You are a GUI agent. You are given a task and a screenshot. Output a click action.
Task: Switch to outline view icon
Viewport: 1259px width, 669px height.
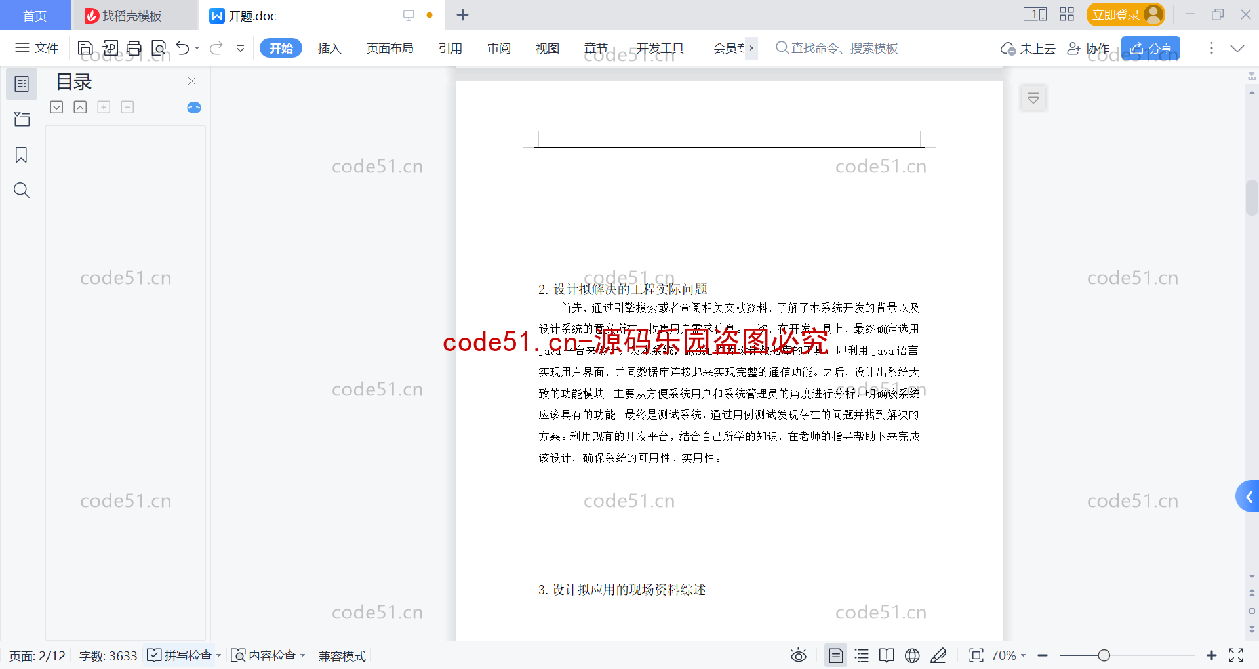[862, 655]
